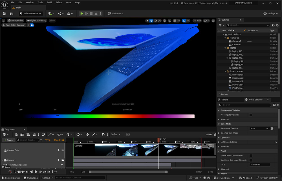Click the Sequencer playhead marker at frame 0175
This screenshot has width=282, height=181.
click(158, 139)
